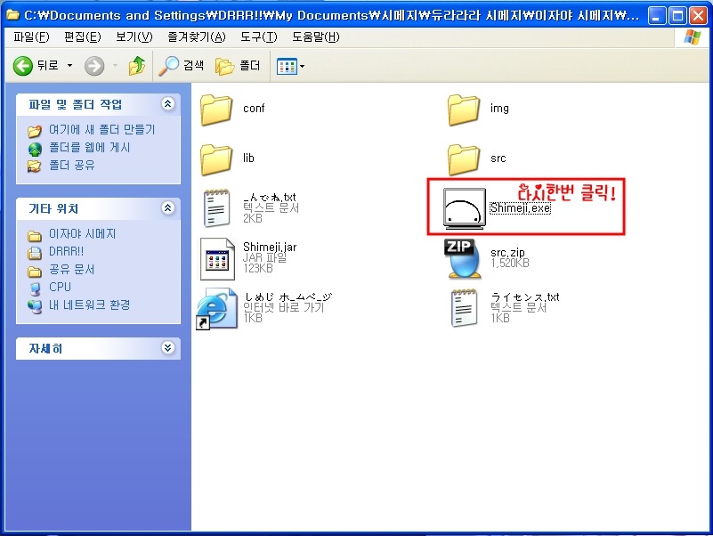Open the img folder icon
The width and height of the screenshot is (713, 536).
pos(464,110)
